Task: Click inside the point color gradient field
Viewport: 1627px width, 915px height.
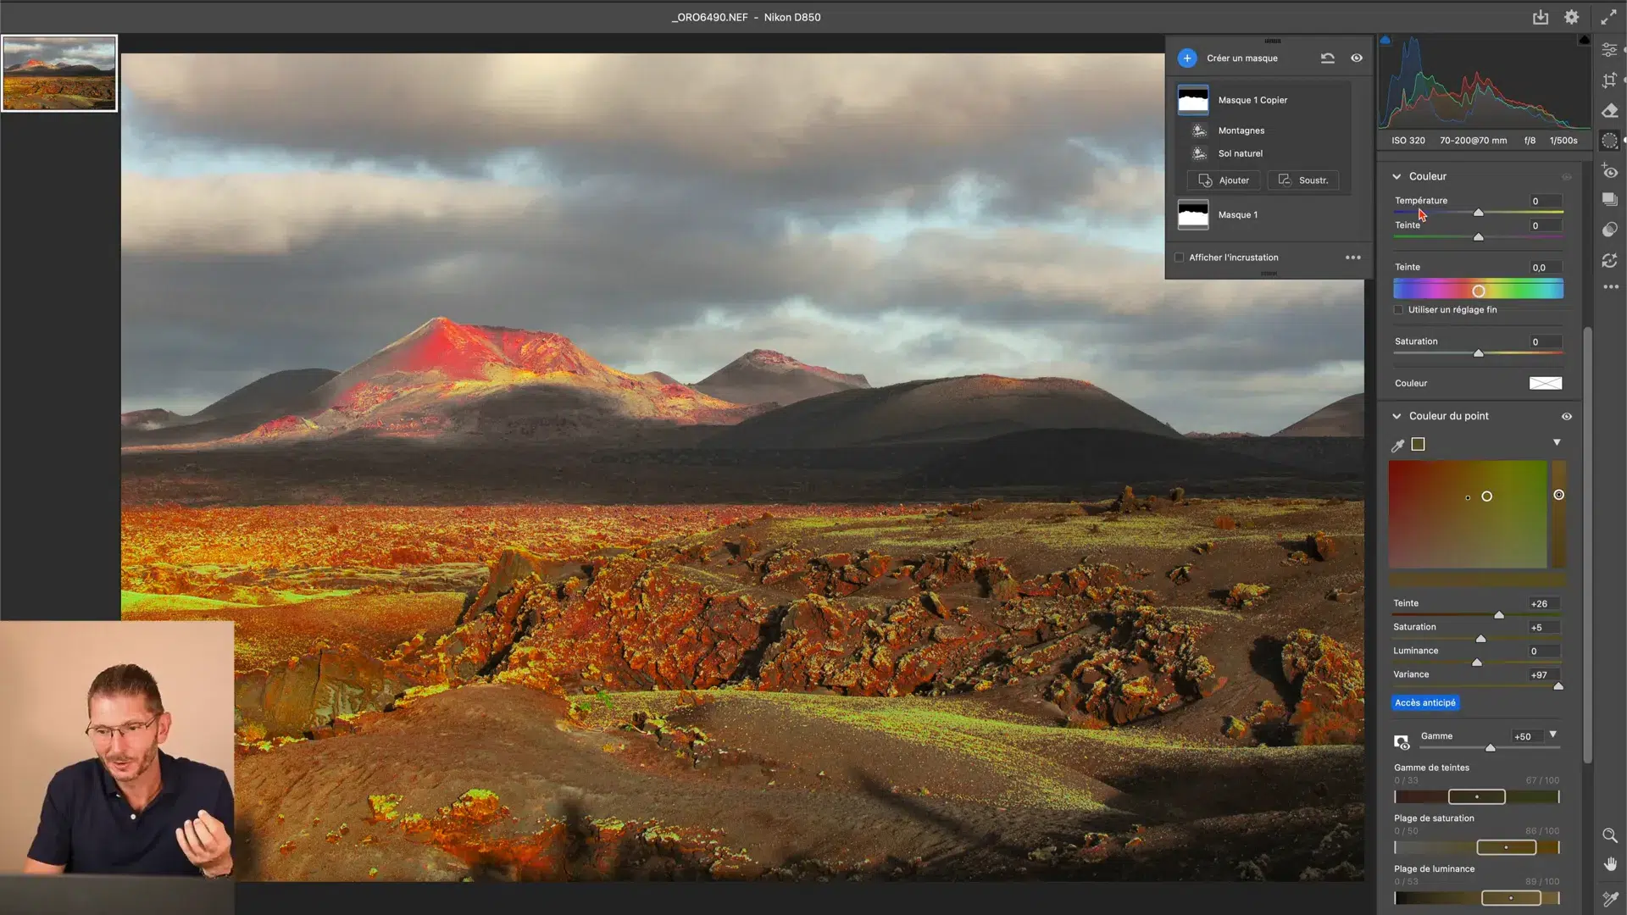Action: 1468,514
